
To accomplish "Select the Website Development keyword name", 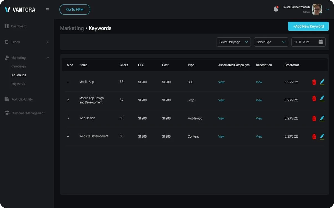I will click(x=94, y=136).
